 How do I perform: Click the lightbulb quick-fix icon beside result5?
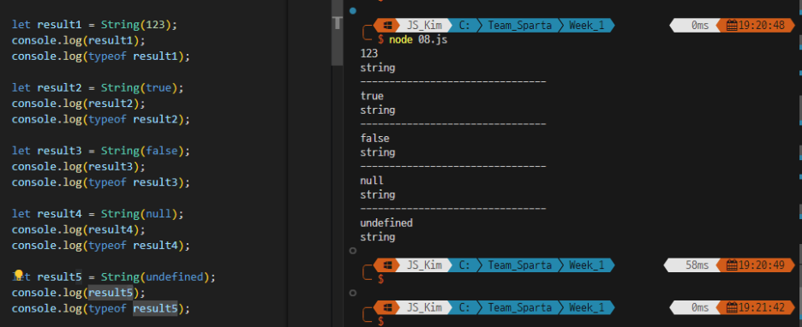tap(19, 275)
